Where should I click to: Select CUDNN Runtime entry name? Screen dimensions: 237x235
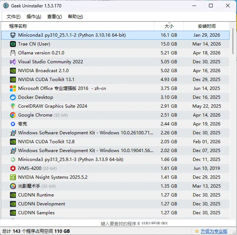click(36, 195)
